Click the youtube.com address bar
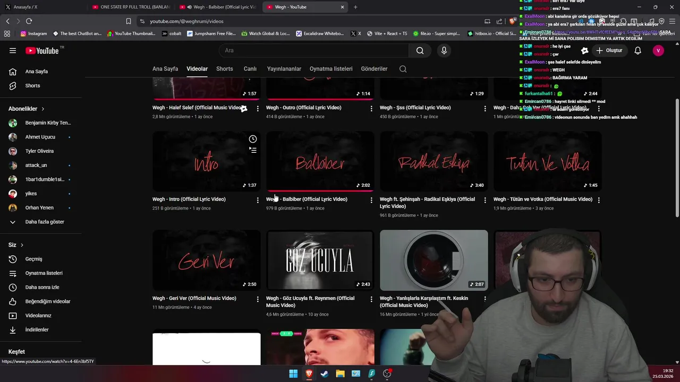The image size is (680, 382). click(x=308, y=21)
